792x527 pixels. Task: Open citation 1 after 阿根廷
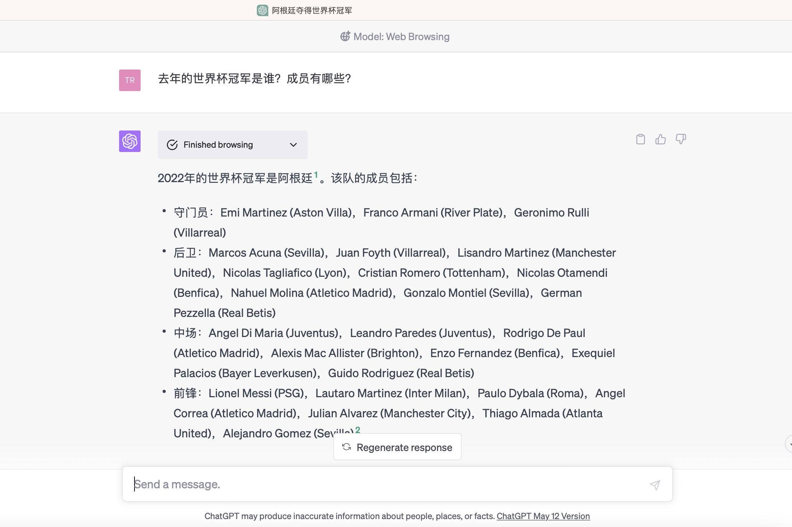pos(316,175)
